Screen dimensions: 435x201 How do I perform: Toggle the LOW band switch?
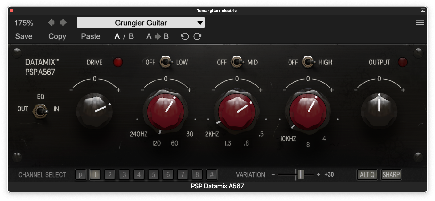pyautogui.click(x=166, y=62)
